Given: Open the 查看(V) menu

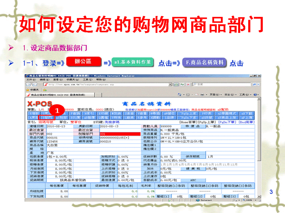Looking at the screenshot, I should point(58,80).
